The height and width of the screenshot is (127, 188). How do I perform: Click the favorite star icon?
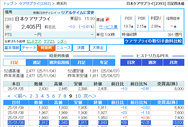(8, 27)
